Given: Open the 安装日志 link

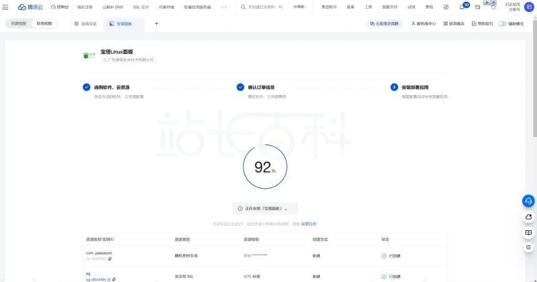Looking at the screenshot, I should pos(309,223).
